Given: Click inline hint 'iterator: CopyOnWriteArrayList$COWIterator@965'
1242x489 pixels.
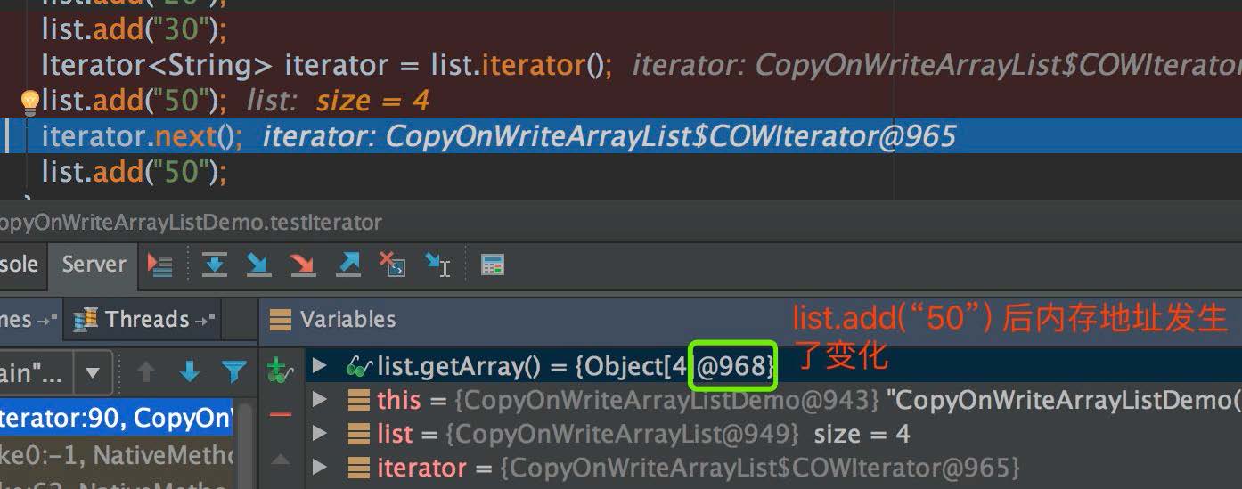Looking at the screenshot, I should tap(609, 136).
